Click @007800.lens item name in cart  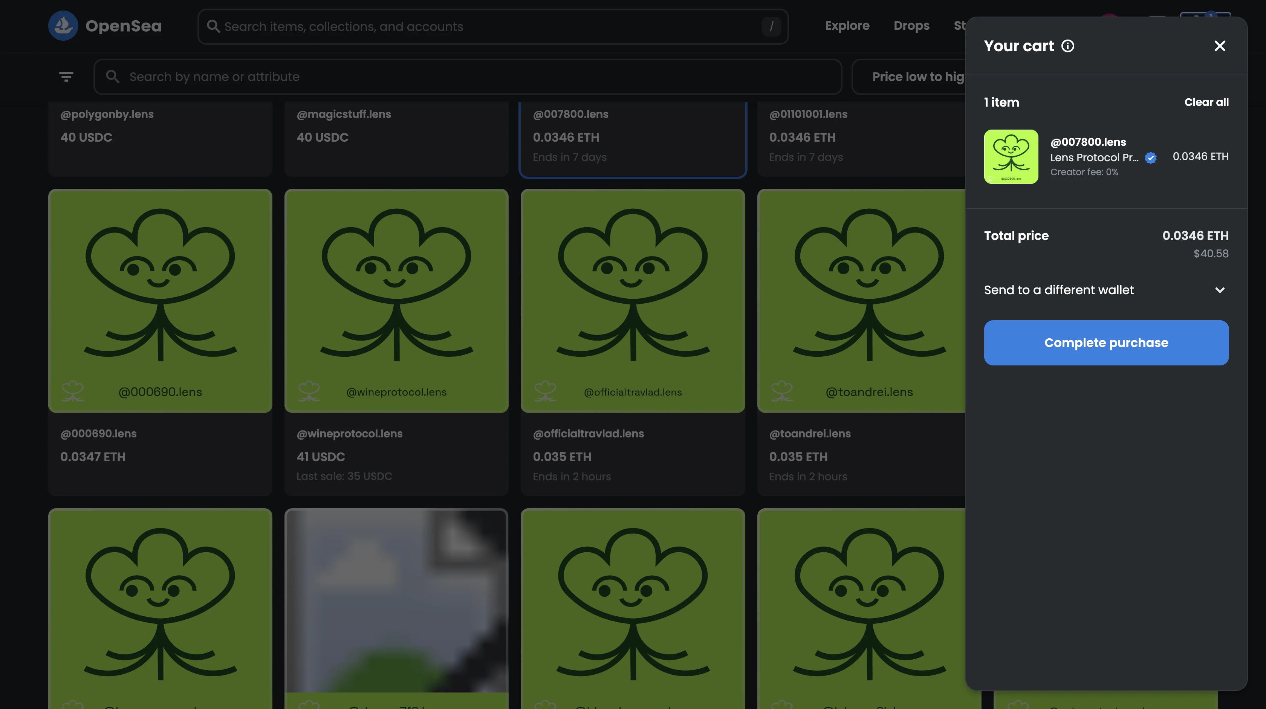[1088, 142]
